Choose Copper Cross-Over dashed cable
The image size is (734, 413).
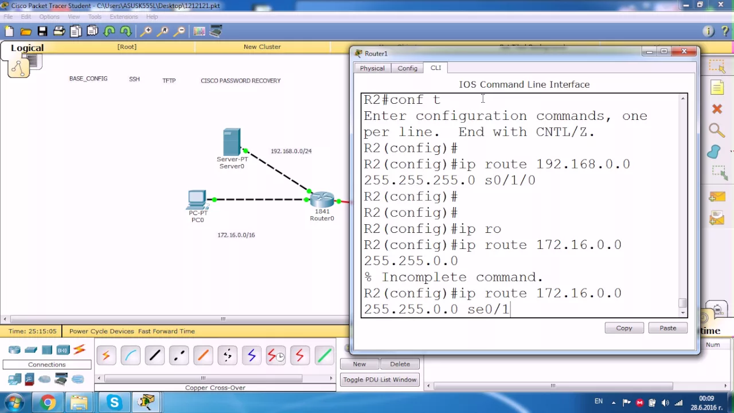coord(179,356)
